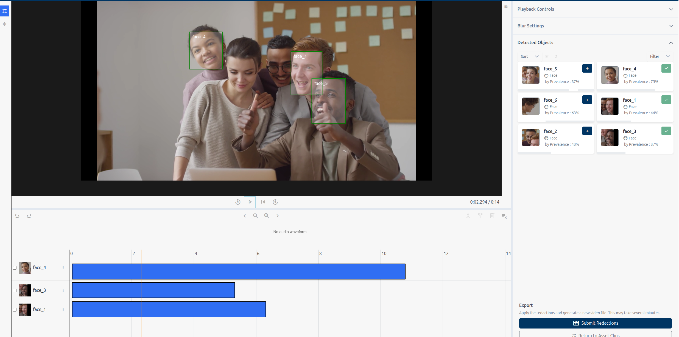This screenshot has width=679, height=337.
Task: Check the face_4 track checkbox
Action: click(15, 268)
